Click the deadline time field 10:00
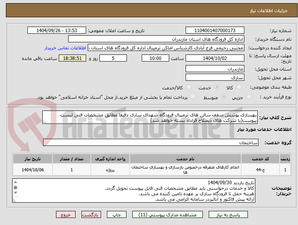Image resolution: width=298 pixels, height=225 pixels. (155, 58)
